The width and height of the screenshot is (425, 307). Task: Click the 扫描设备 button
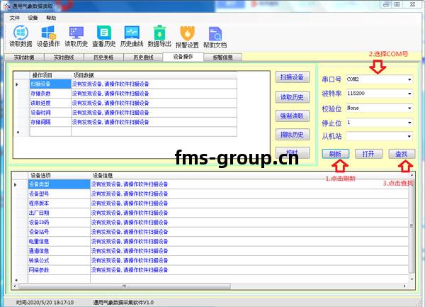coord(292,77)
